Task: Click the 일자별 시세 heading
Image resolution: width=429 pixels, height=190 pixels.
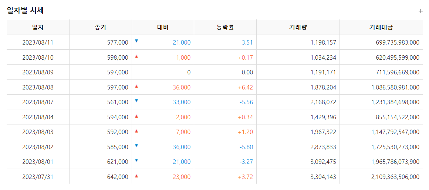Action: [25, 11]
